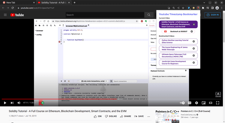Share the video
225x123 pixels.
tap(126, 116)
